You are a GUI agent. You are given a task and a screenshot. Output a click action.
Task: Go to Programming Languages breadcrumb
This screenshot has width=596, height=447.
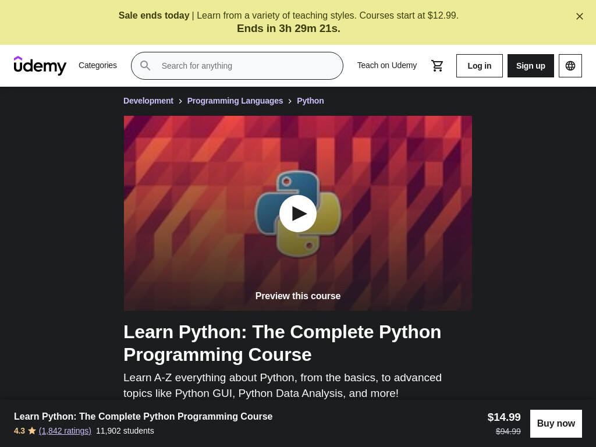click(235, 101)
